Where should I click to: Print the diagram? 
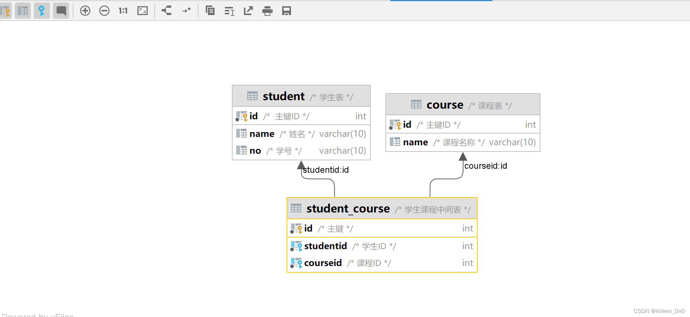(x=267, y=11)
